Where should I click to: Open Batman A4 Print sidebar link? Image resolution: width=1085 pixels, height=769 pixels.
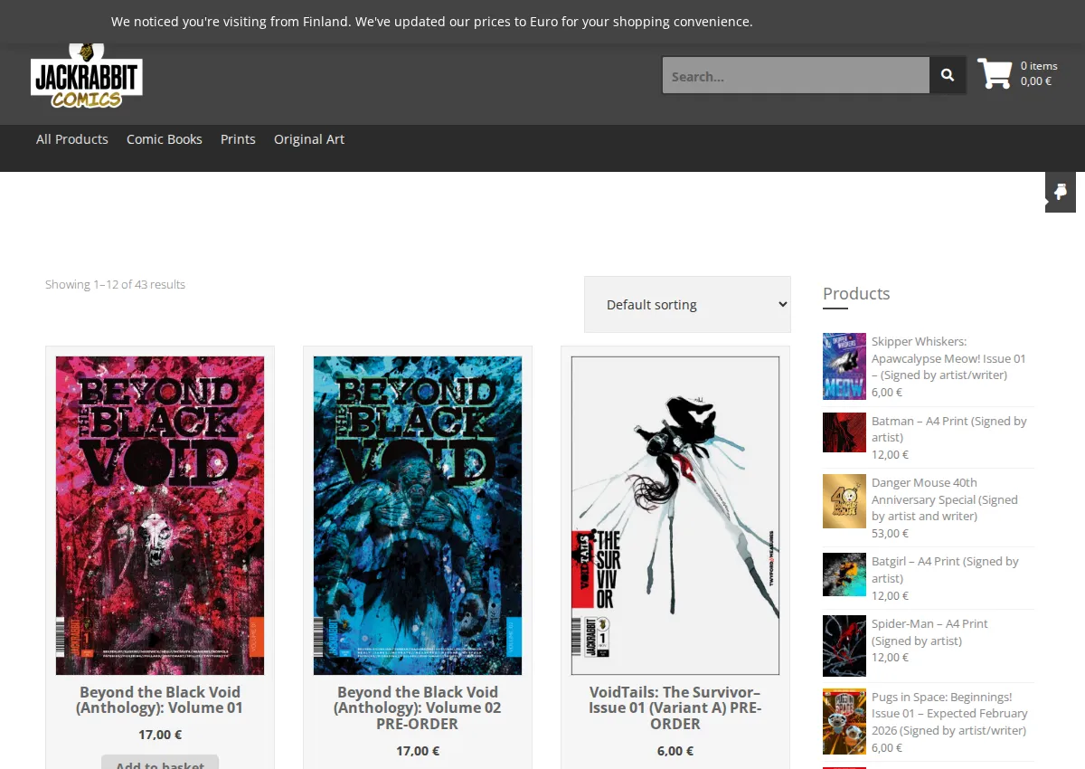point(949,429)
